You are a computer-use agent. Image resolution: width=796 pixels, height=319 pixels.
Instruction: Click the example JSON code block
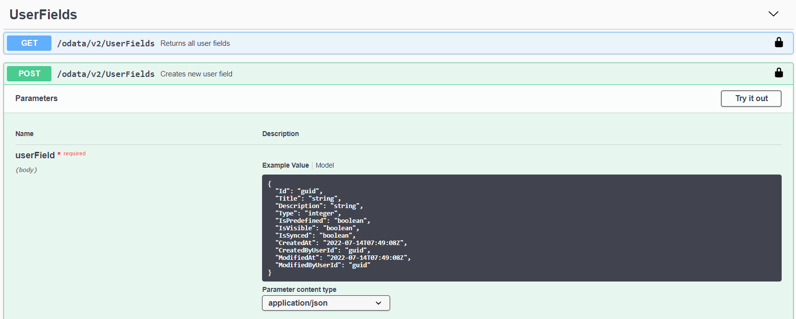coord(521,228)
